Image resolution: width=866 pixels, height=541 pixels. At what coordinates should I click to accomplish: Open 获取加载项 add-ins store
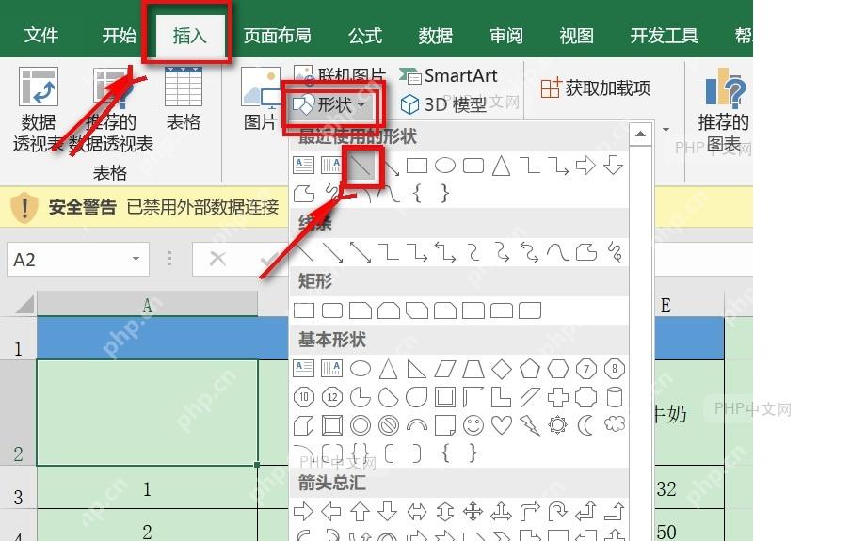[x=595, y=88]
